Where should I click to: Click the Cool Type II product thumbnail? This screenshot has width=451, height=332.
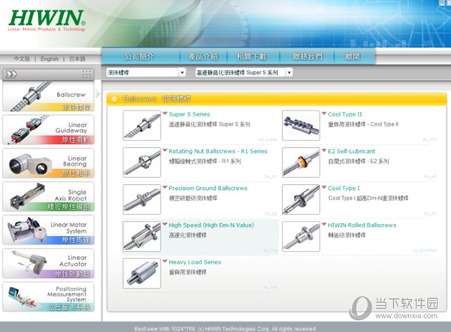pos(301,125)
